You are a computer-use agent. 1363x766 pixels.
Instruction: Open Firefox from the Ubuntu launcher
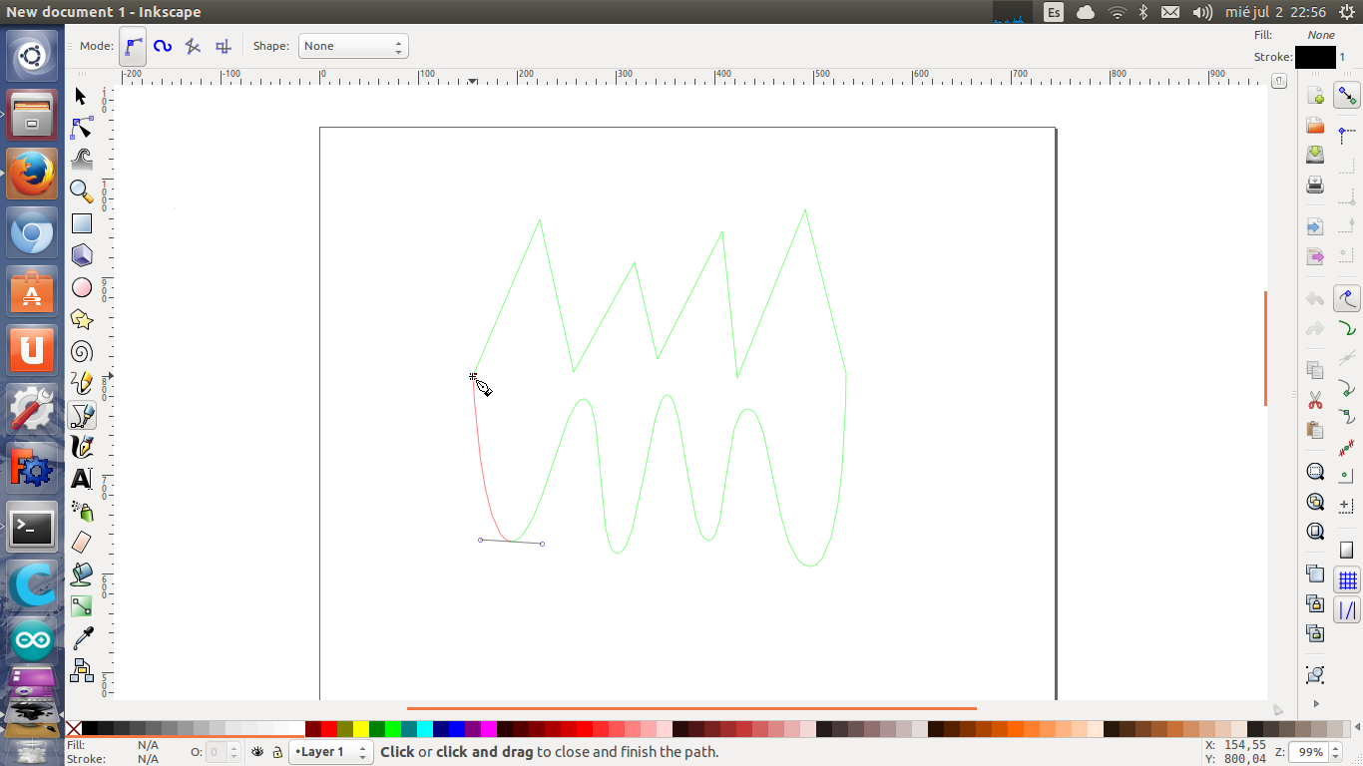(32, 175)
